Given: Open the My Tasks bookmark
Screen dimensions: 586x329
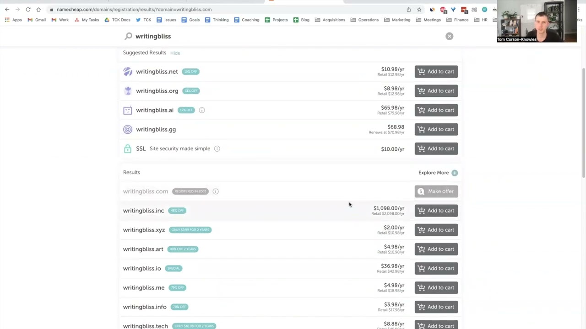Looking at the screenshot, I should click(x=87, y=20).
